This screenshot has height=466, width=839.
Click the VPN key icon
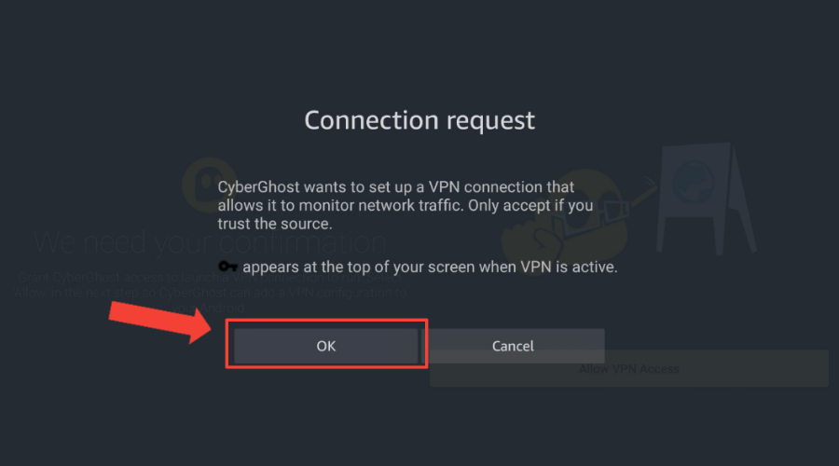[x=228, y=266]
